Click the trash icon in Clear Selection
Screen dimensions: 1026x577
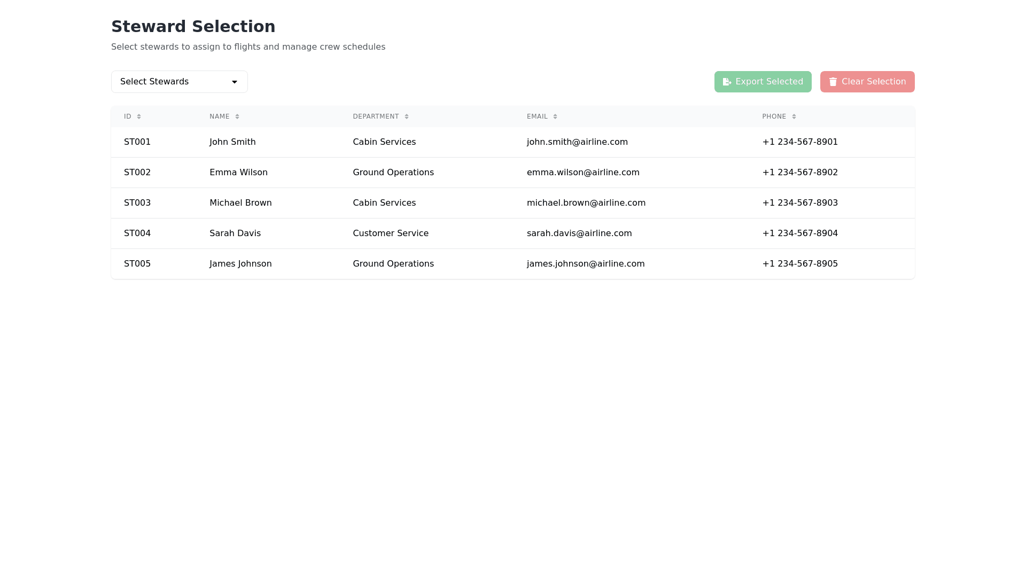tap(833, 82)
